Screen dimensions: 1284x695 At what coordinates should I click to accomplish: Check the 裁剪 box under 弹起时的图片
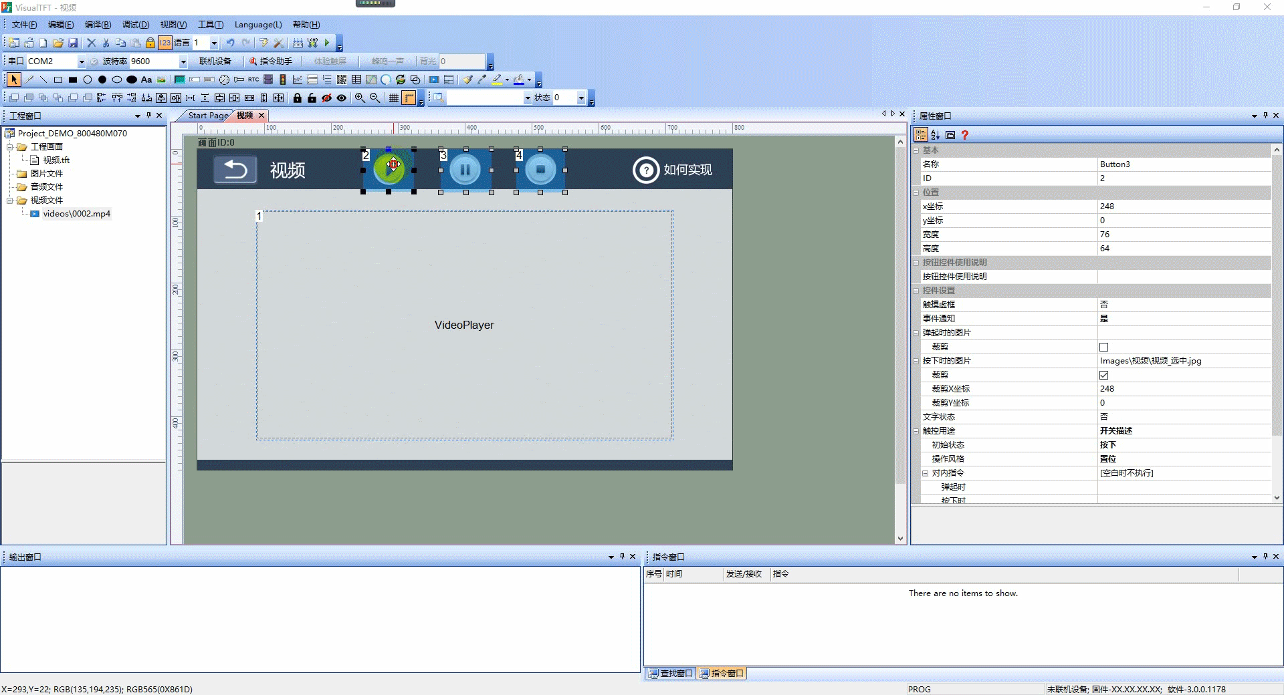[x=1103, y=347]
